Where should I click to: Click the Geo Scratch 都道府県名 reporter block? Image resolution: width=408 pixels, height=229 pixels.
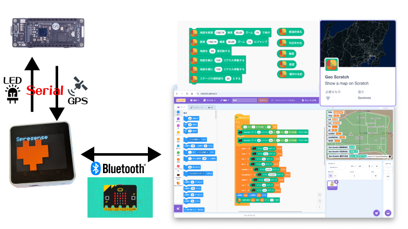pyautogui.click(x=290, y=32)
